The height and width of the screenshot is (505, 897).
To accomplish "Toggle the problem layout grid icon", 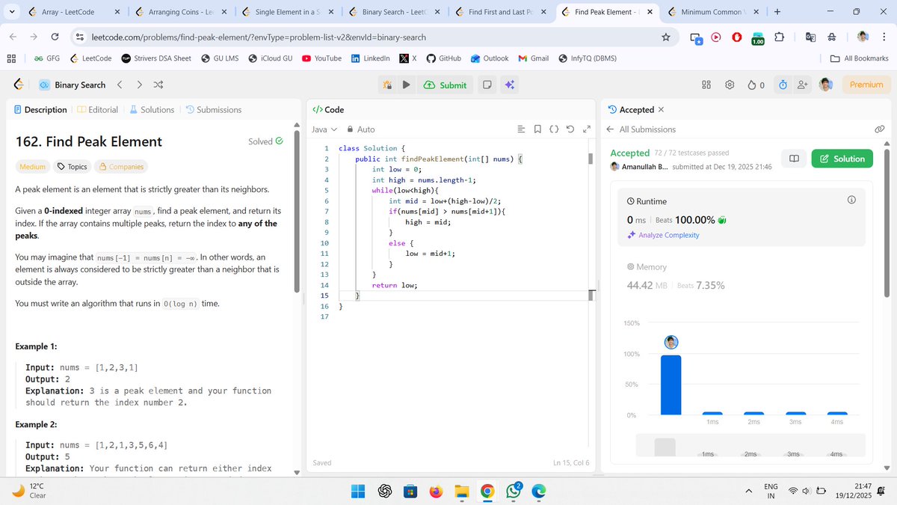I will click(706, 85).
